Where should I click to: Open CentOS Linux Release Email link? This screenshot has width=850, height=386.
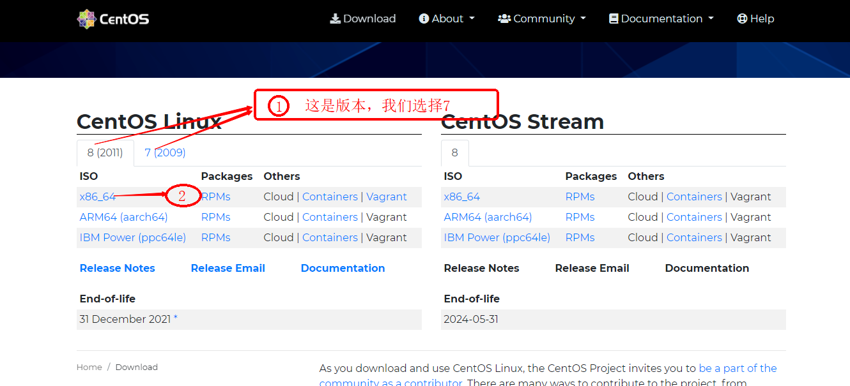[x=228, y=268]
